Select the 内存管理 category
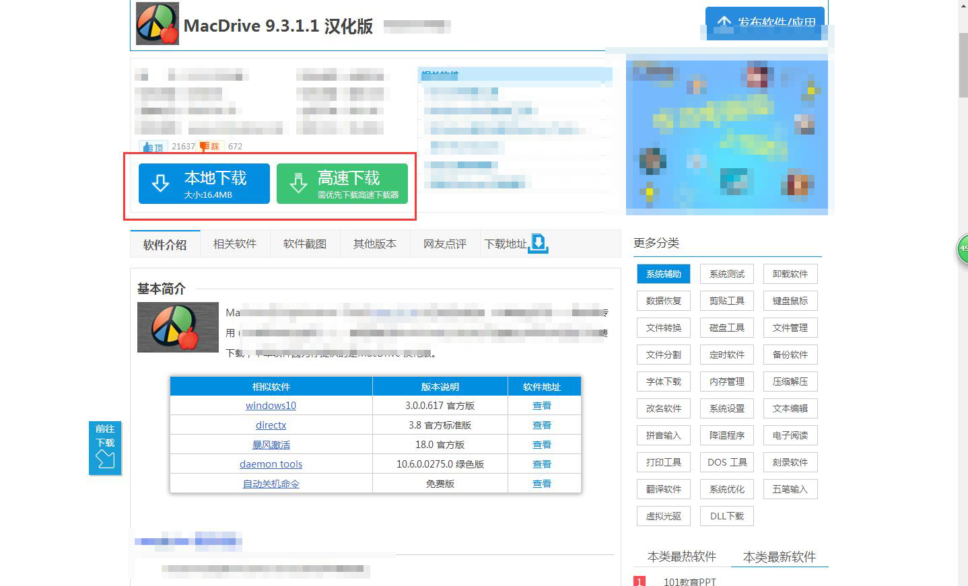The height and width of the screenshot is (586, 968). coord(727,381)
